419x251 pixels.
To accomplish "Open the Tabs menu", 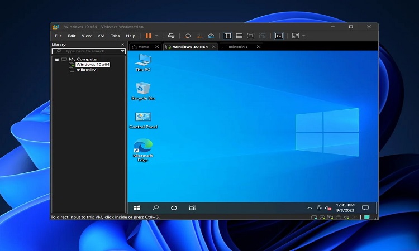I will point(115,36).
